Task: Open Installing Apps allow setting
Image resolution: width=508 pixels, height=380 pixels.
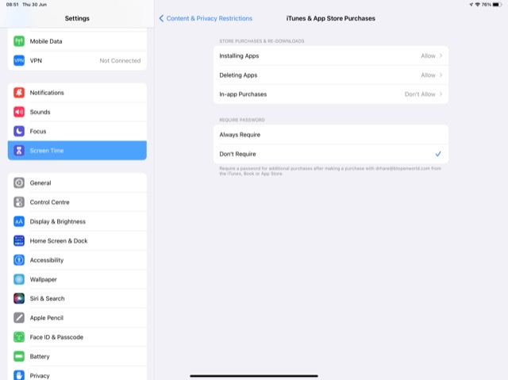Action: click(x=330, y=56)
